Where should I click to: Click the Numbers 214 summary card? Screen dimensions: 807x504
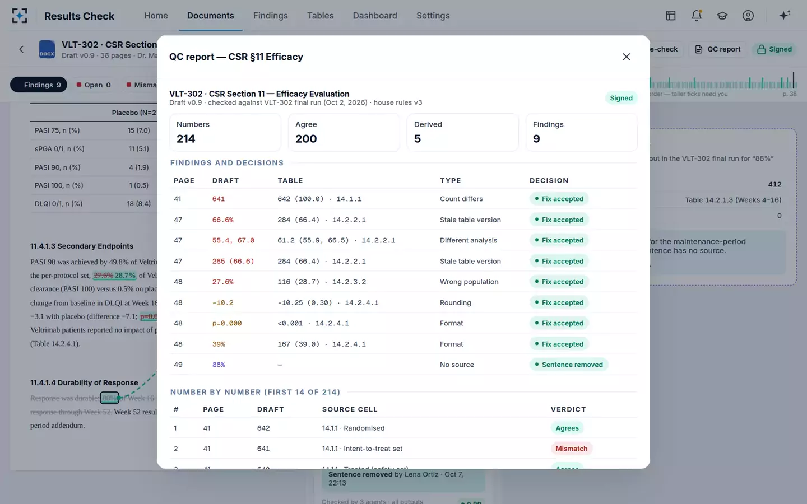coord(225,132)
